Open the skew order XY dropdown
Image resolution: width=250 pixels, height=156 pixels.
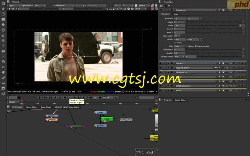coord(177,36)
